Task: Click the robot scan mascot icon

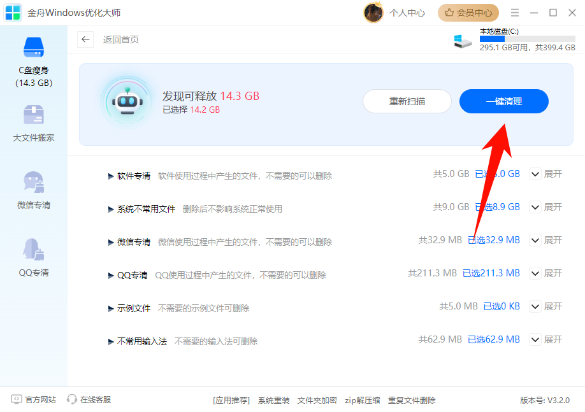Action: tap(128, 101)
